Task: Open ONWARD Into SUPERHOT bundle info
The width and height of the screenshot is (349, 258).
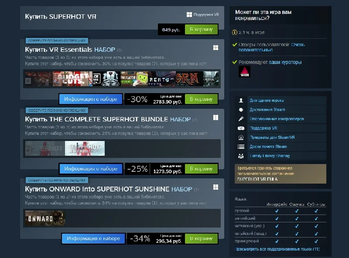Action: pyautogui.click(x=93, y=238)
